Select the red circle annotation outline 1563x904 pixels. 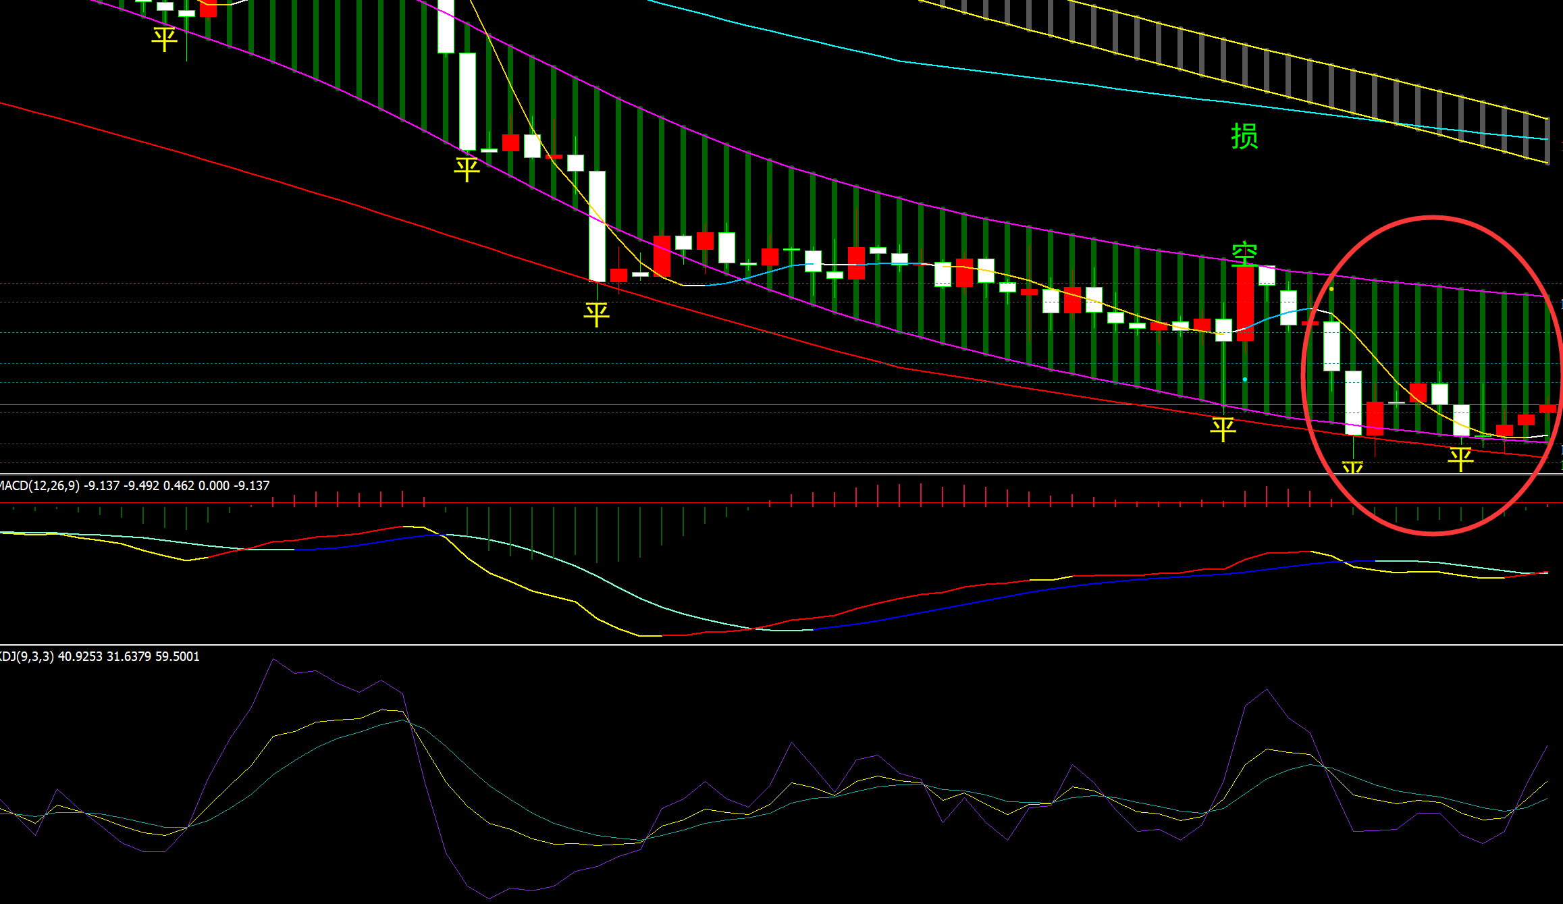(x=1433, y=217)
